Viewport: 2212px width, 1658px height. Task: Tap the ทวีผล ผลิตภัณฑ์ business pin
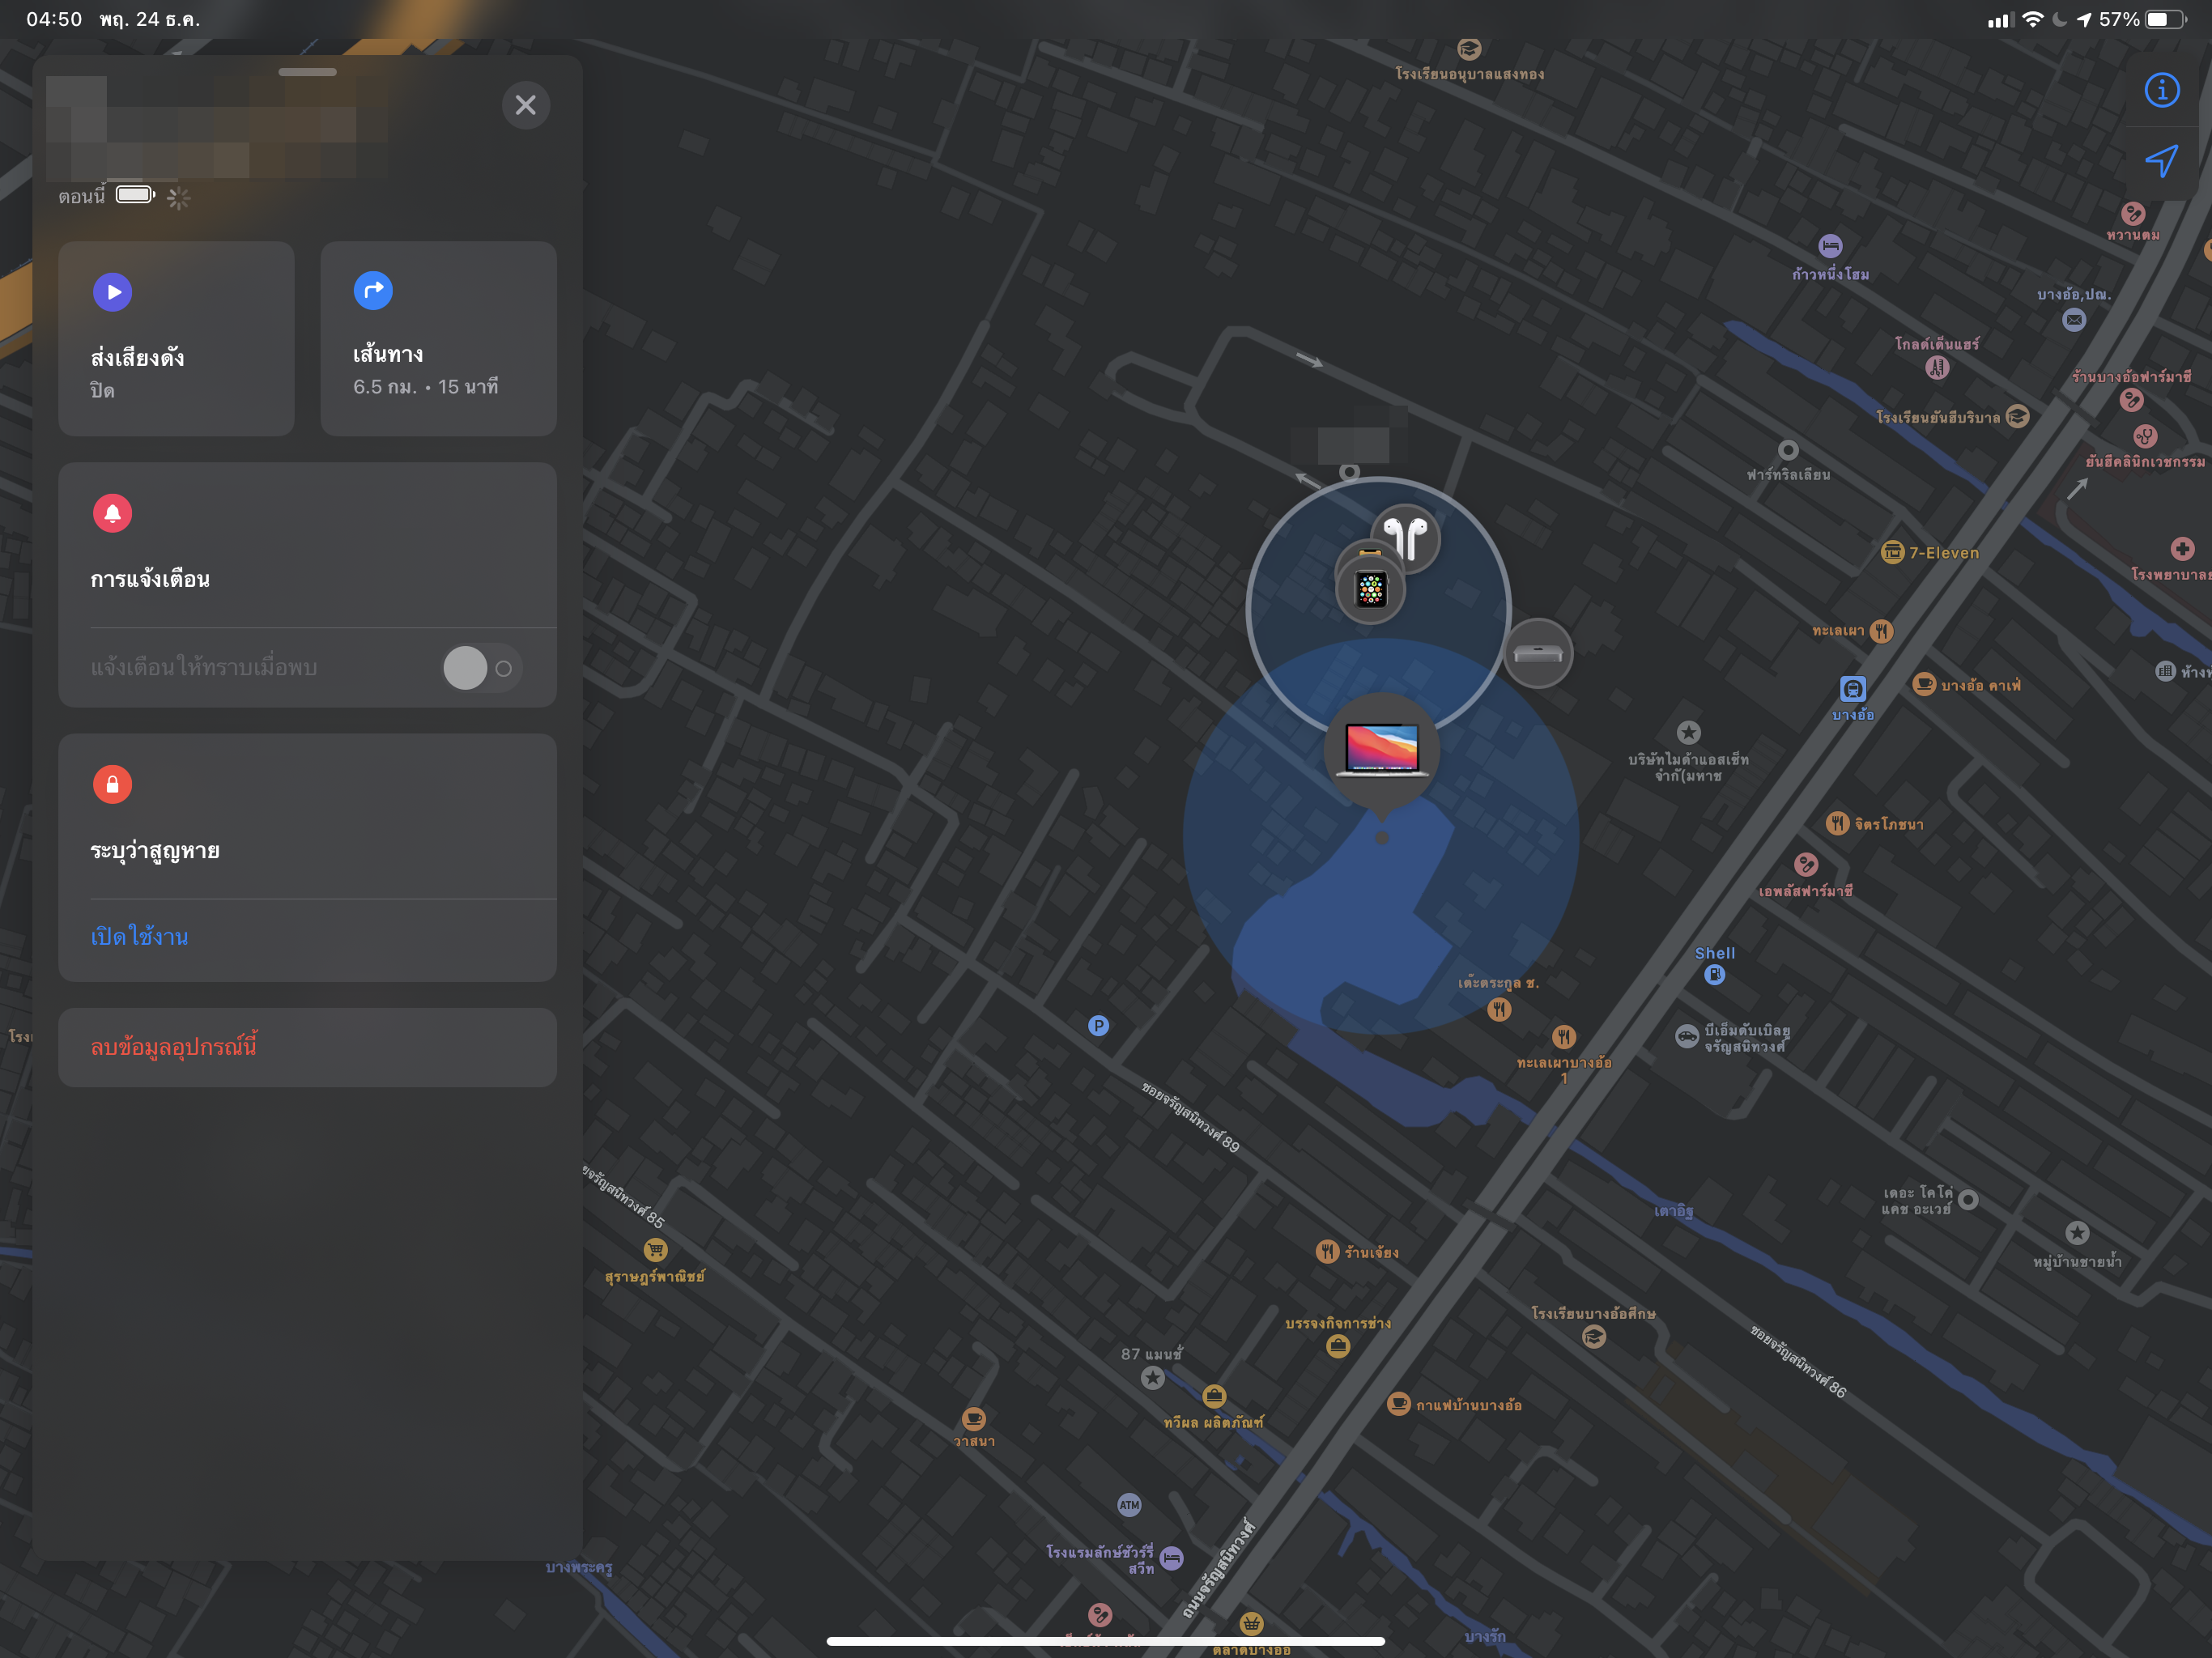1214,1396
